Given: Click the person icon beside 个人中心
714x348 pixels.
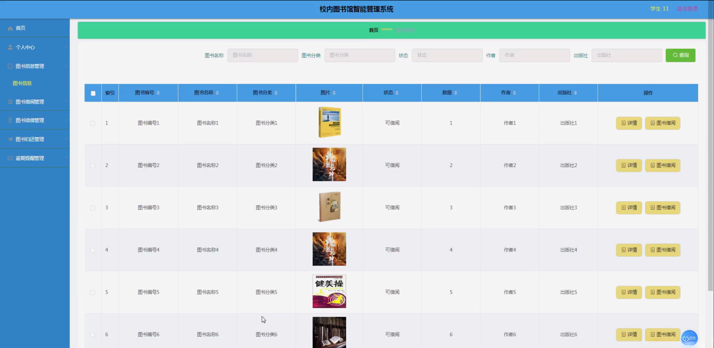Looking at the screenshot, I should click(10, 47).
